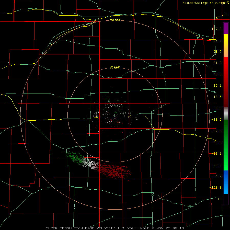The width and height of the screenshot is (230, 230).
Task: Click the -78.7 velocity scale value
Action: pos(216,165)
